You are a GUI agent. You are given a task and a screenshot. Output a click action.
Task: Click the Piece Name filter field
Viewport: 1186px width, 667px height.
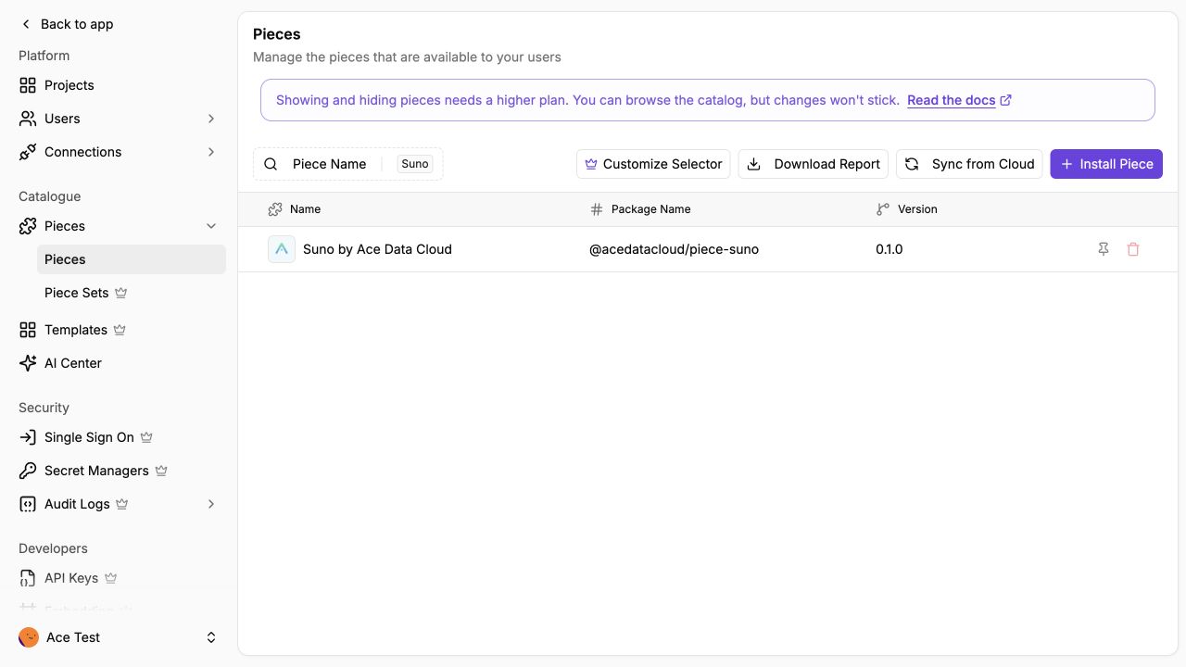point(348,164)
